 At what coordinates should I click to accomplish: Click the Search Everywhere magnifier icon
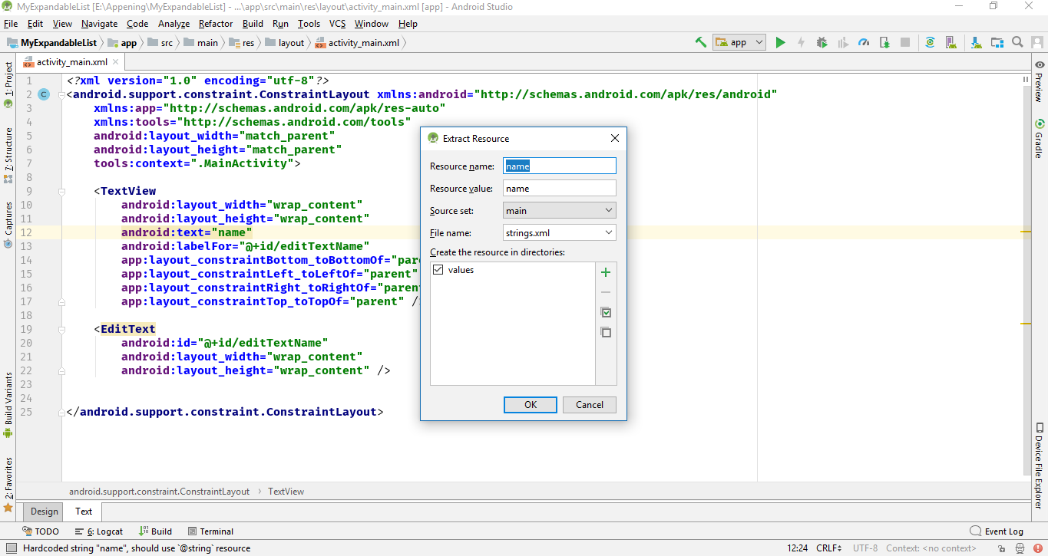1017,43
